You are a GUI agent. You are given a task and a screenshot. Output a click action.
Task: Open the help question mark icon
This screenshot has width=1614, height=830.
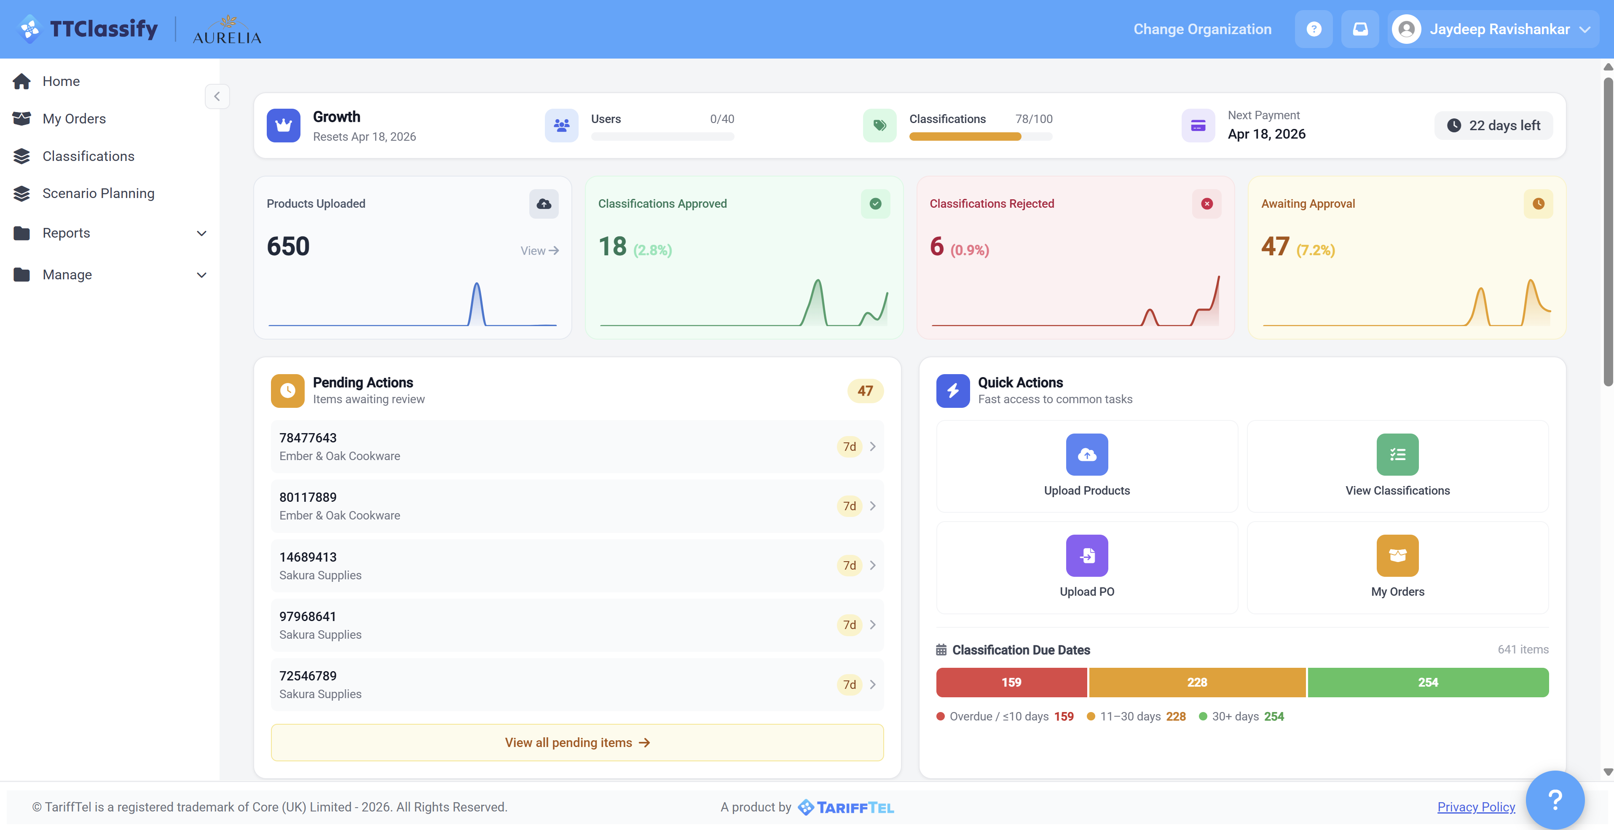tap(1314, 28)
